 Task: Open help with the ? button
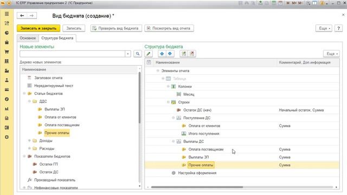[338, 28]
